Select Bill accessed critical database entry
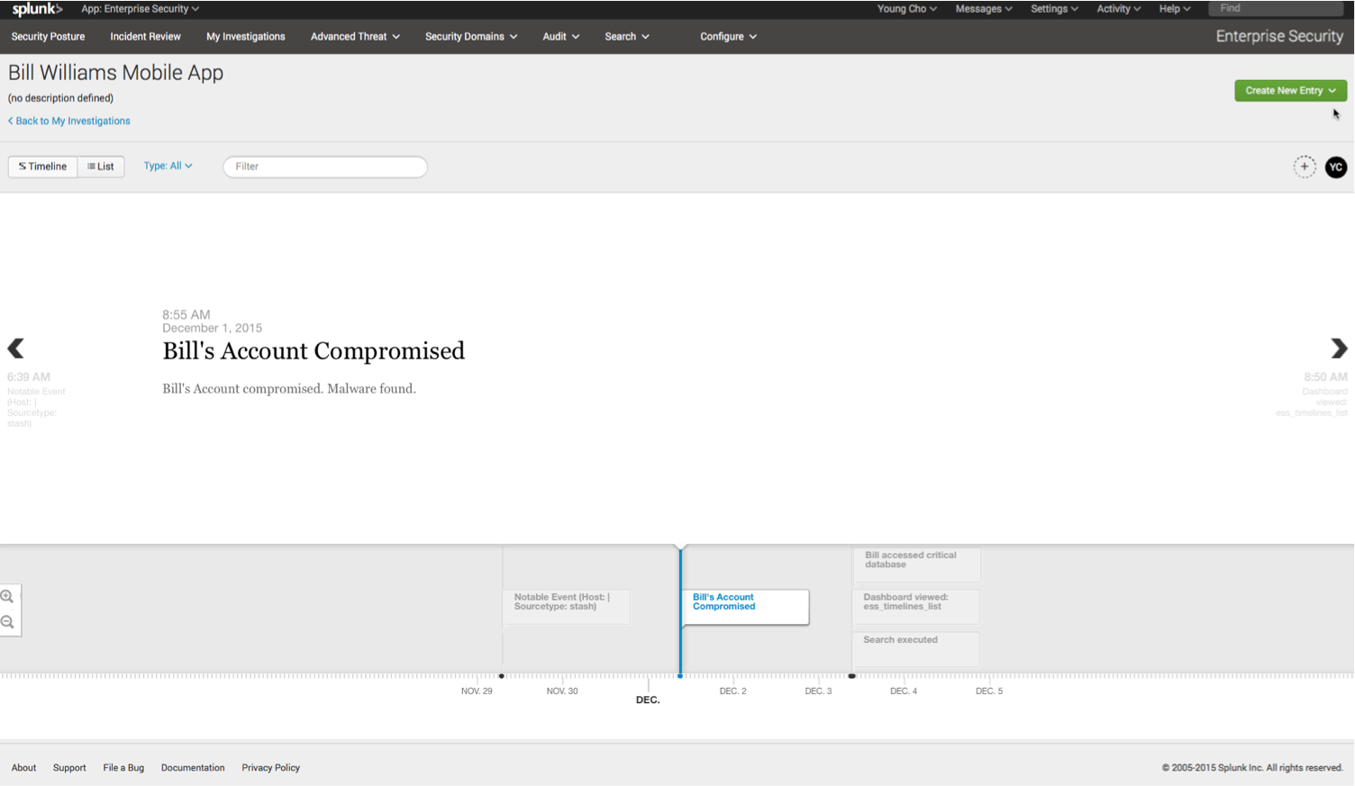The image size is (1355, 786). coord(916,565)
